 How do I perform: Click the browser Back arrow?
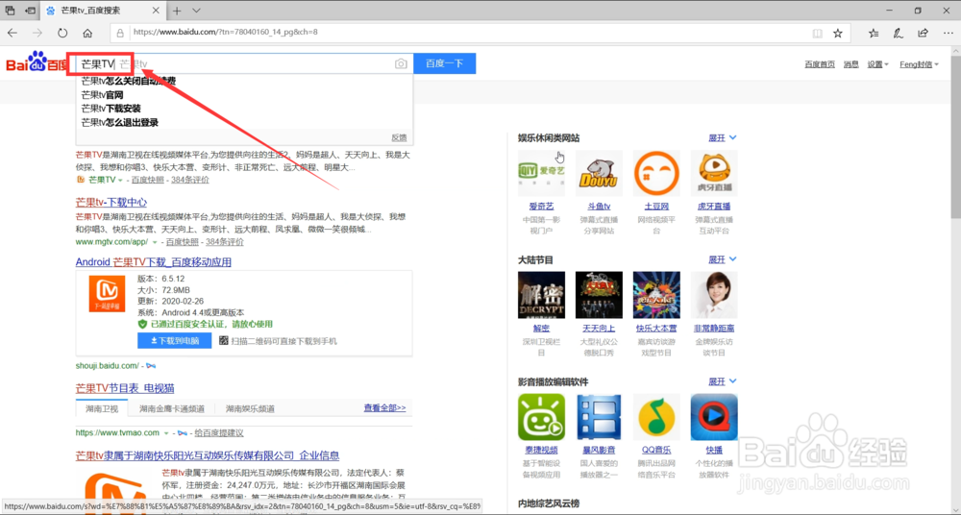[12, 33]
